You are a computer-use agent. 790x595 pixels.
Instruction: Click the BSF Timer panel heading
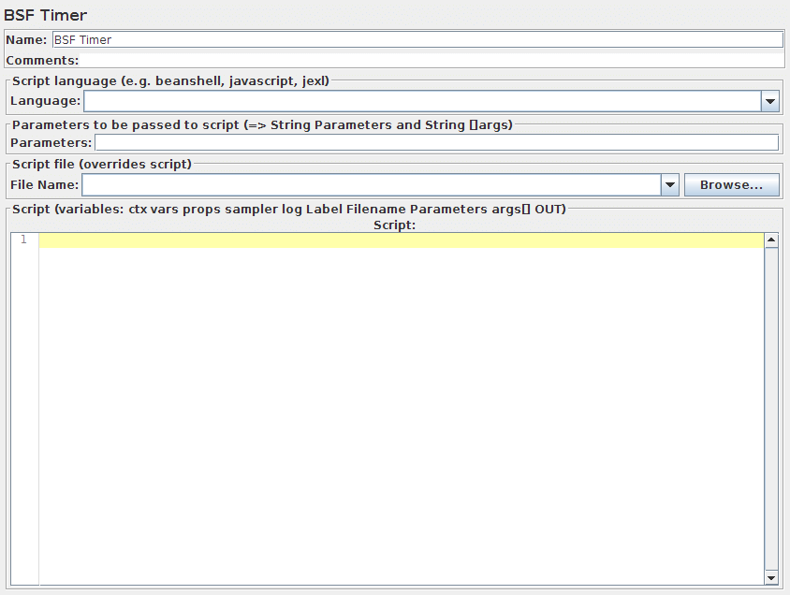coord(46,16)
